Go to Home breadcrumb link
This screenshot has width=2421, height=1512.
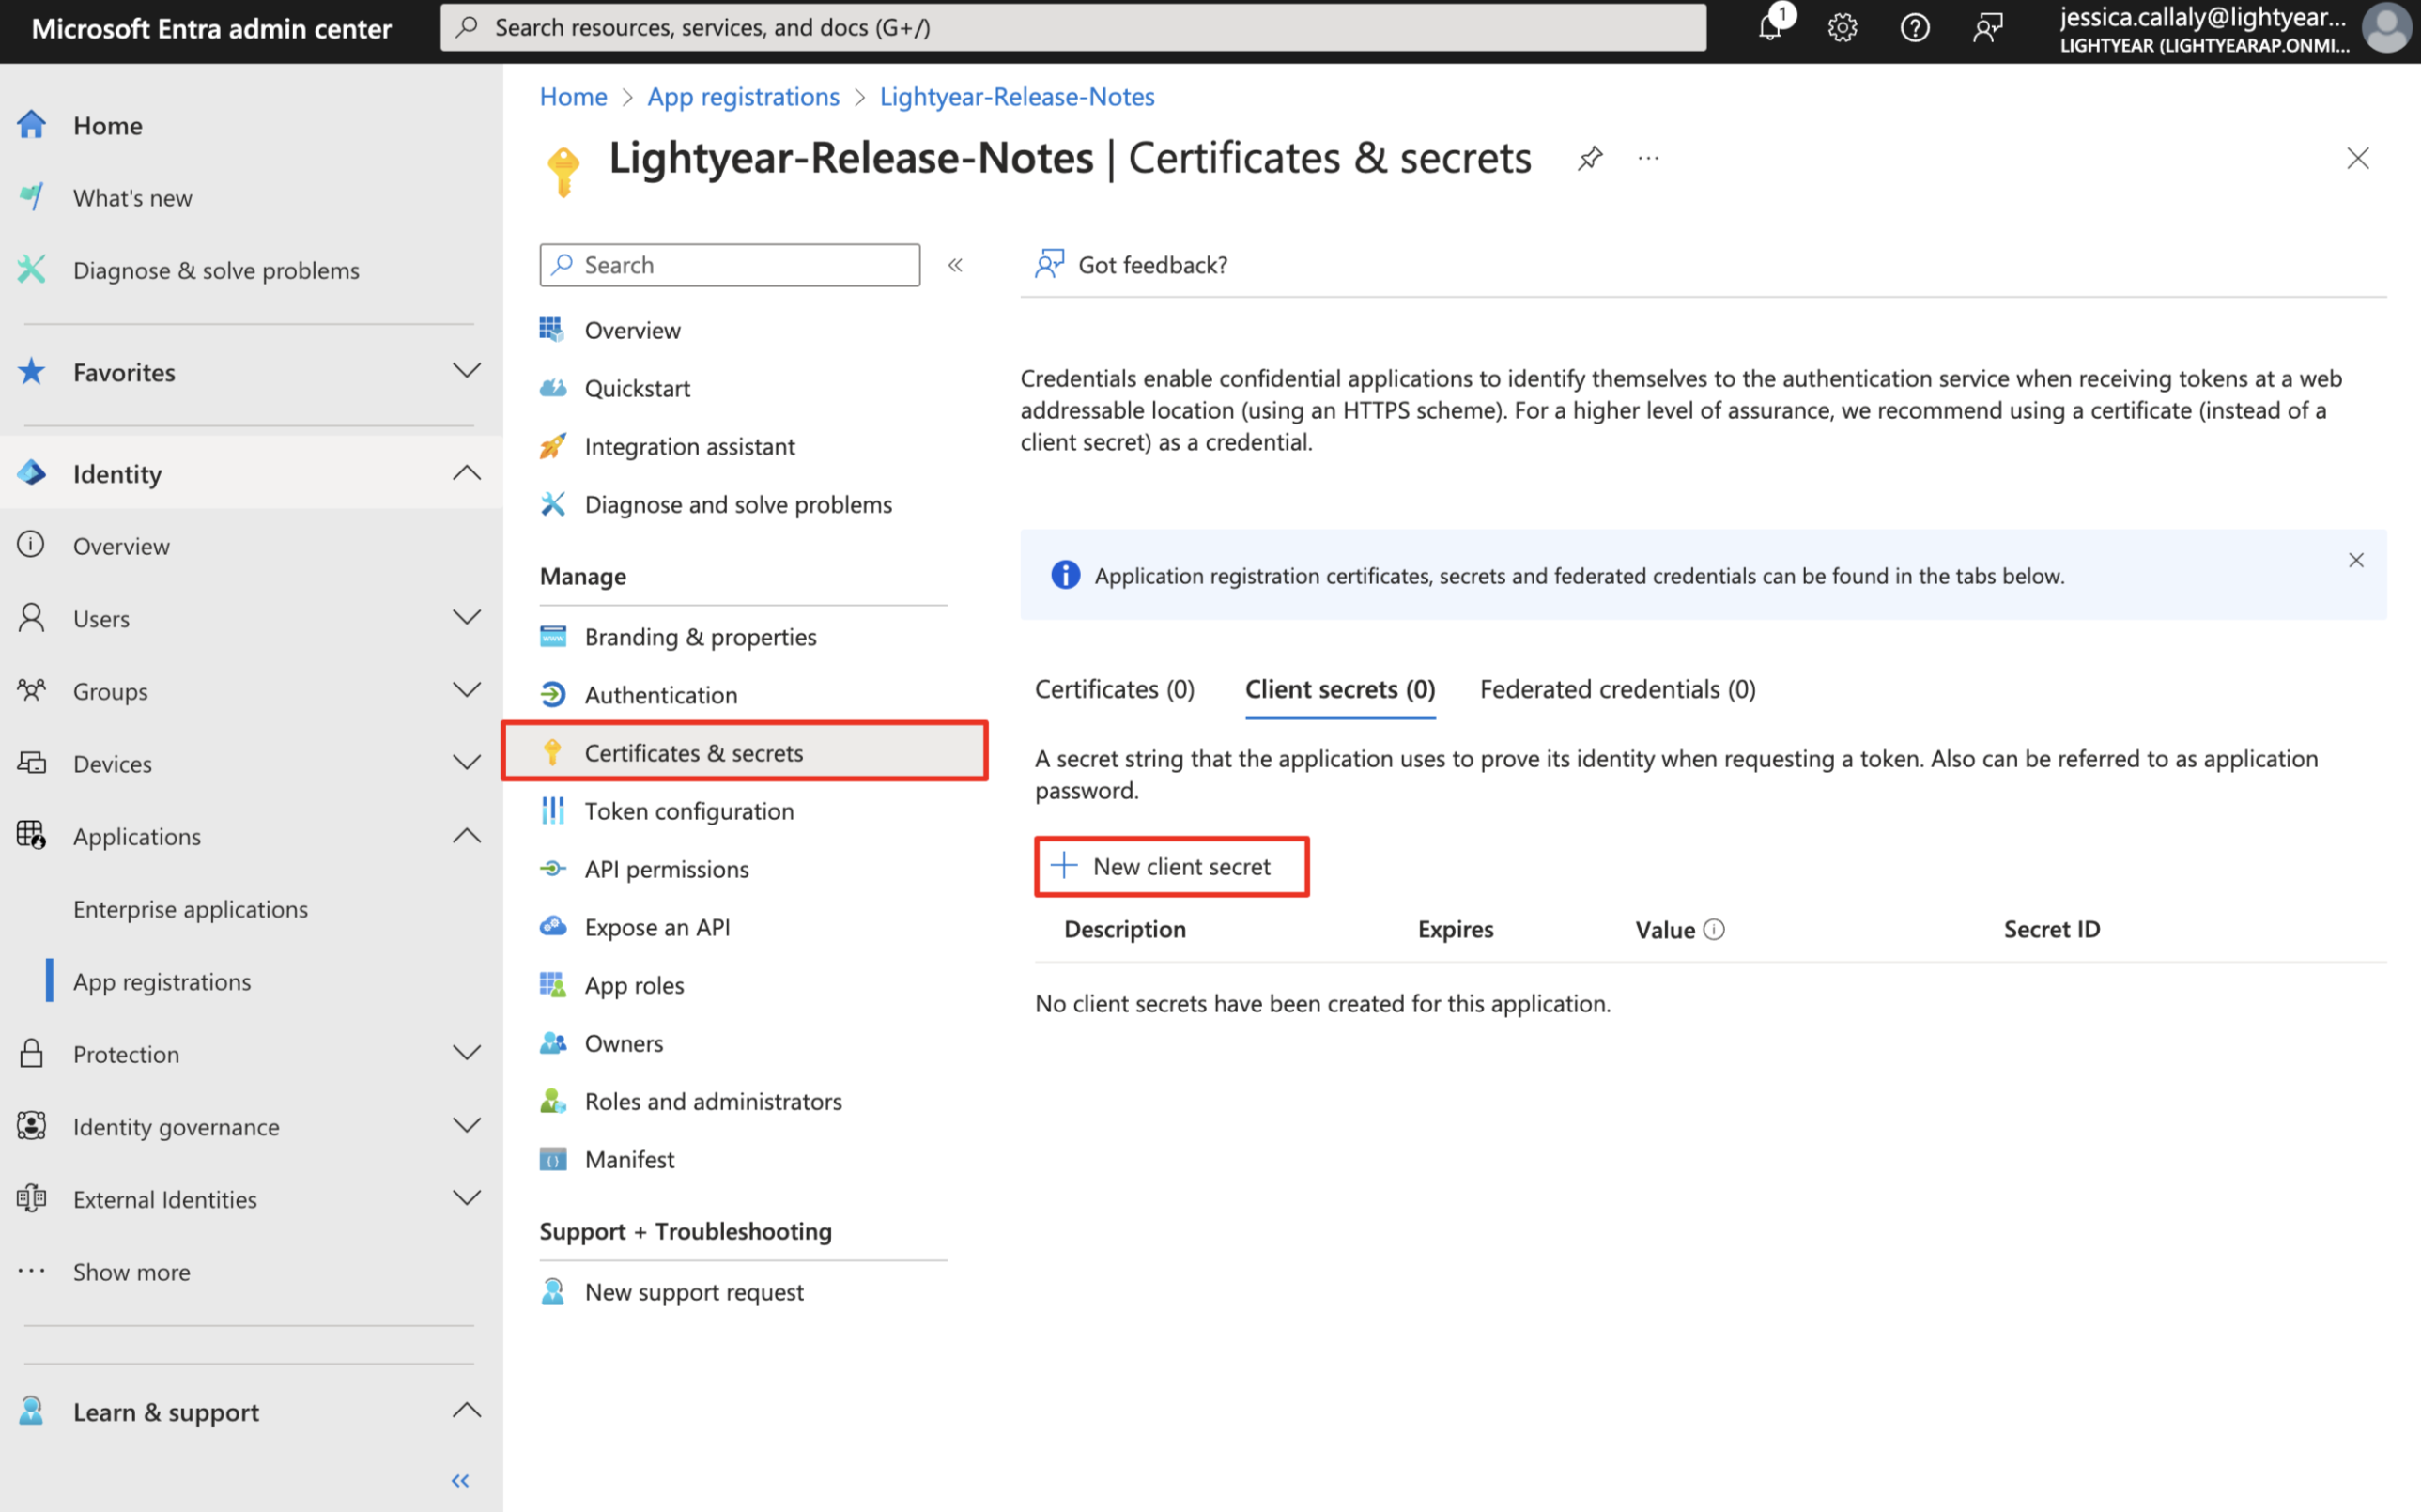(x=573, y=96)
